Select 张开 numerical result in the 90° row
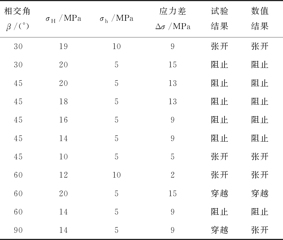This screenshot has width=283, height=240. coord(260,230)
